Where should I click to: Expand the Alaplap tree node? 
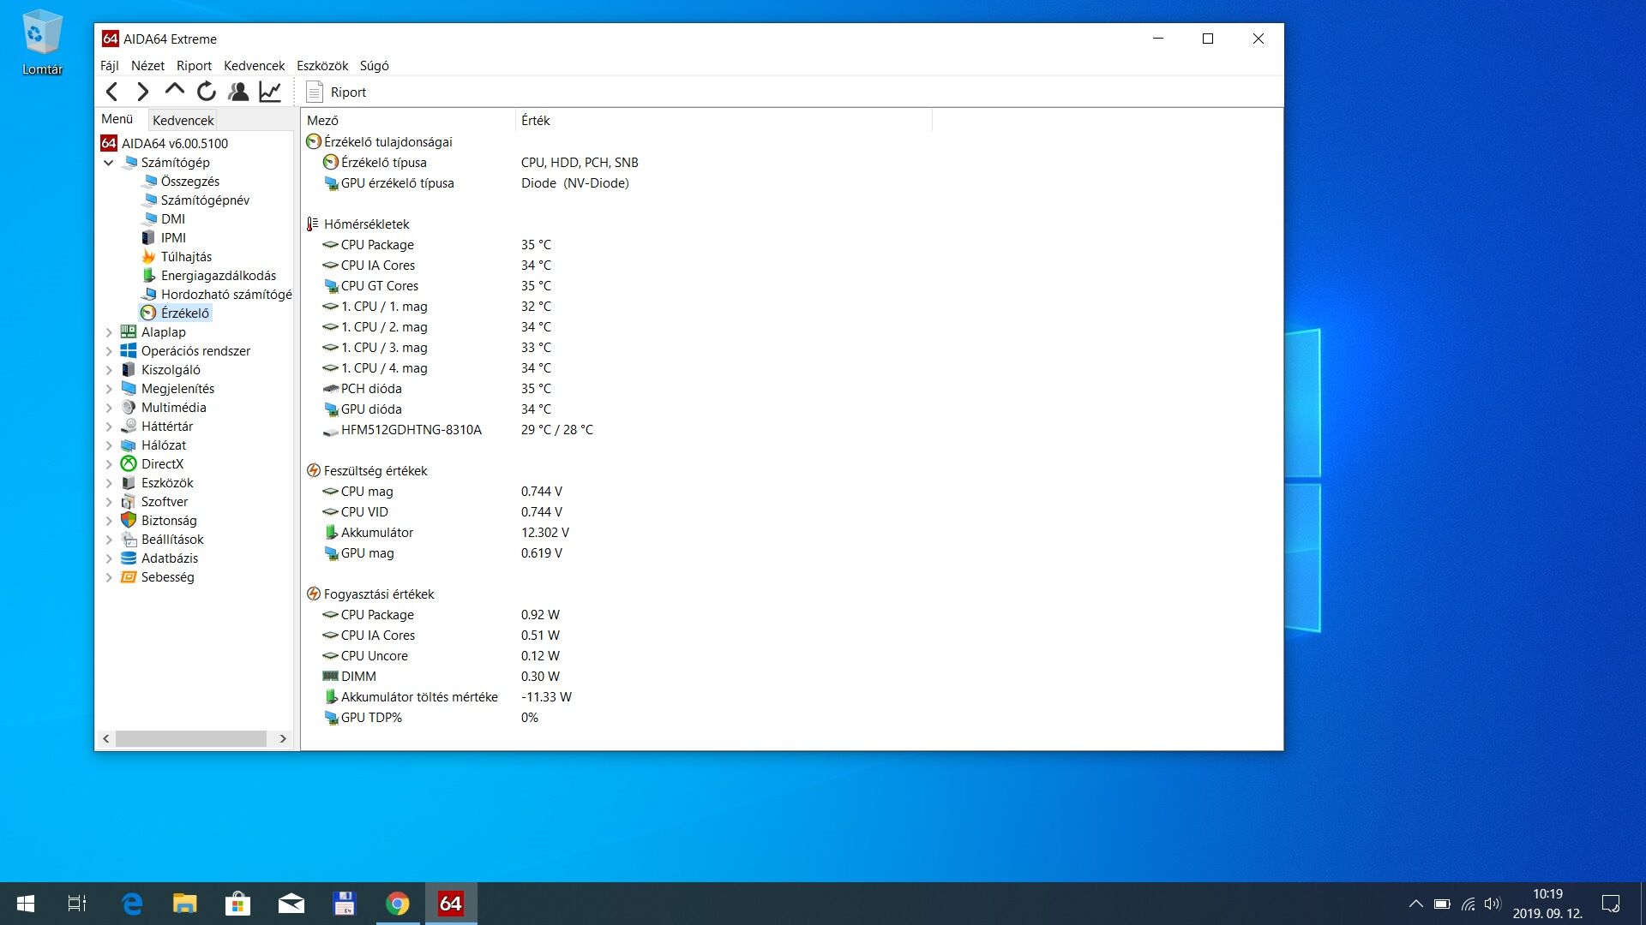point(109,332)
